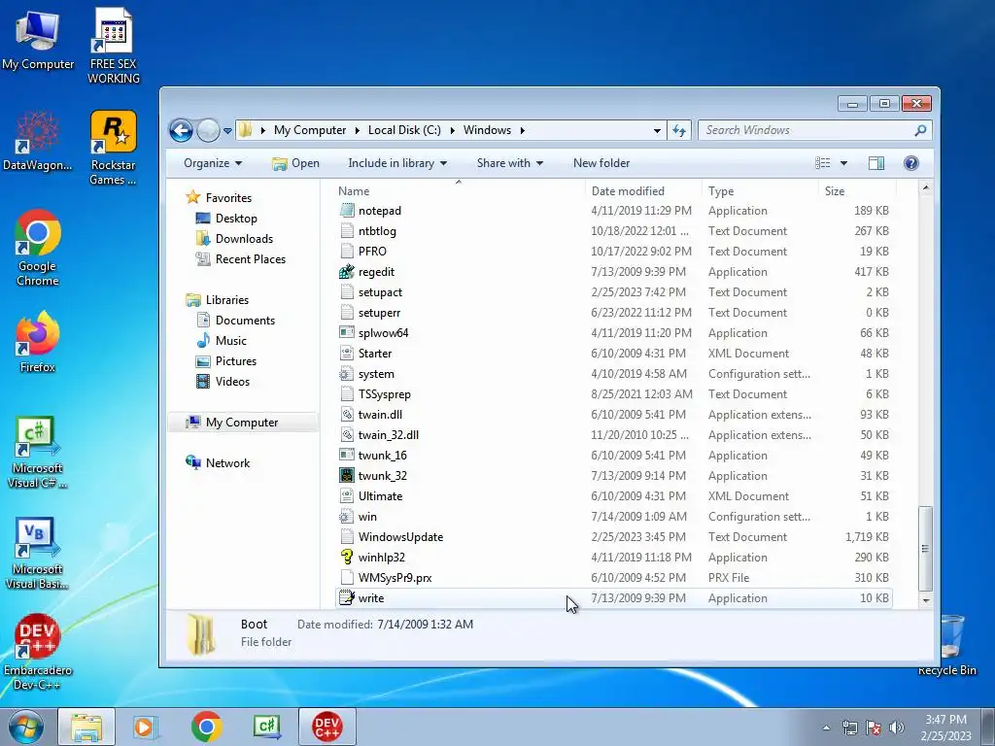Select the Microsoft Visual C# desktop shortcut

click(x=38, y=453)
